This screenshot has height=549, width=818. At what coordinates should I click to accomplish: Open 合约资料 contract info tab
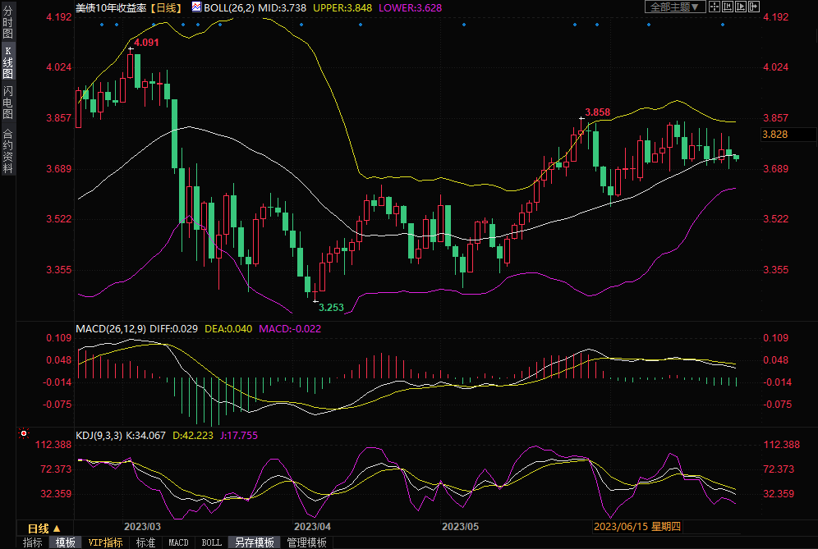[7, 151]
